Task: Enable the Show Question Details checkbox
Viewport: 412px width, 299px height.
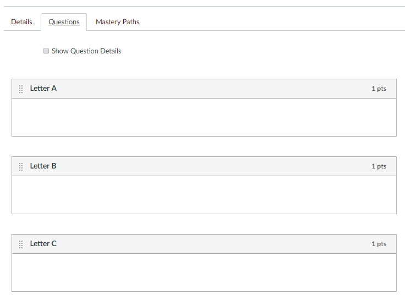Action: 46,51
